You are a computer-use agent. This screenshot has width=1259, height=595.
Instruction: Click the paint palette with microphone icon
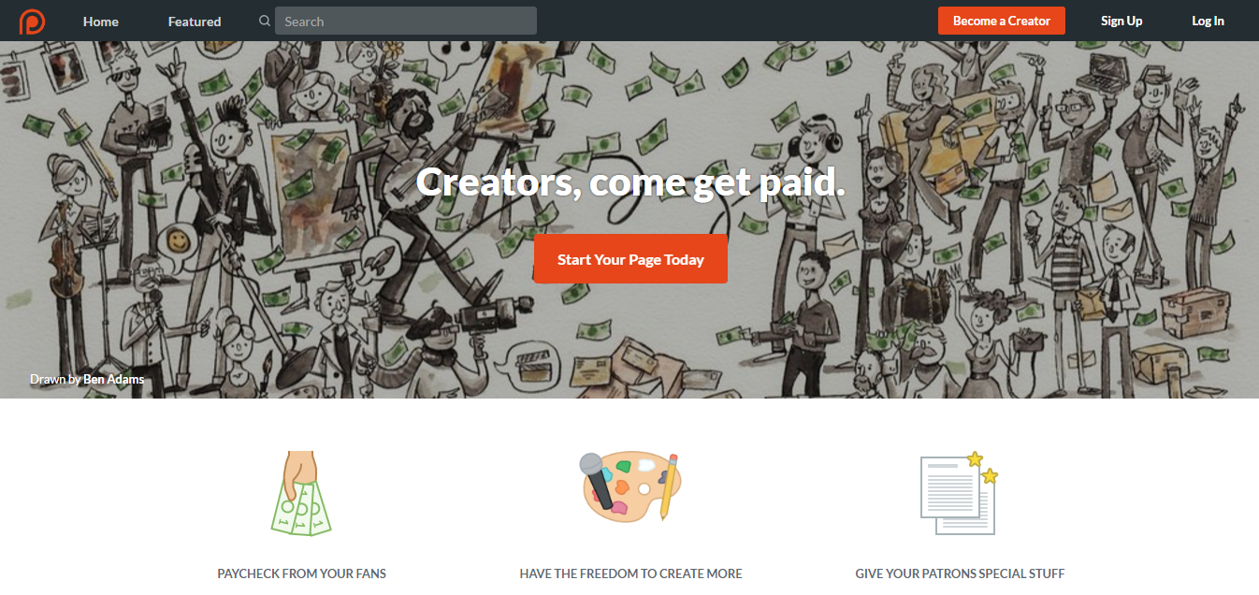[x=630, y=486]
